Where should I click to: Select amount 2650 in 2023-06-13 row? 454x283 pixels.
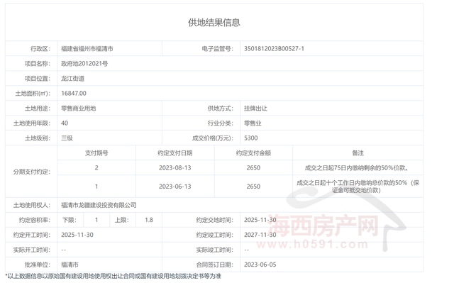tap(253, 187)
